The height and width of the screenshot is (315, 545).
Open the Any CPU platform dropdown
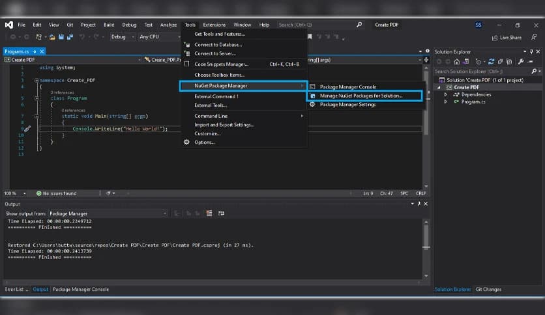pos(160,37)
